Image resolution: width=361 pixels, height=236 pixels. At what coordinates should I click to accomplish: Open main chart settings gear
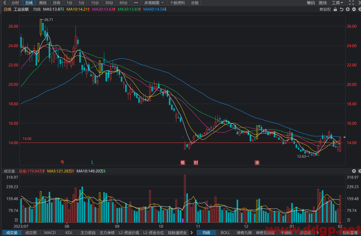(359, 9)
